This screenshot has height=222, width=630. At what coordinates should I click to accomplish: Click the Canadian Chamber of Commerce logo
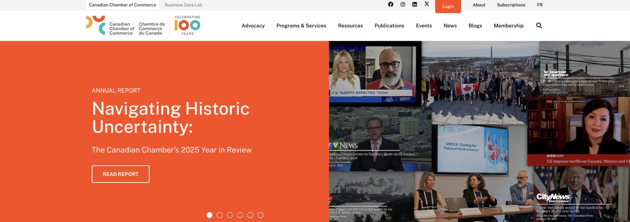126,25
